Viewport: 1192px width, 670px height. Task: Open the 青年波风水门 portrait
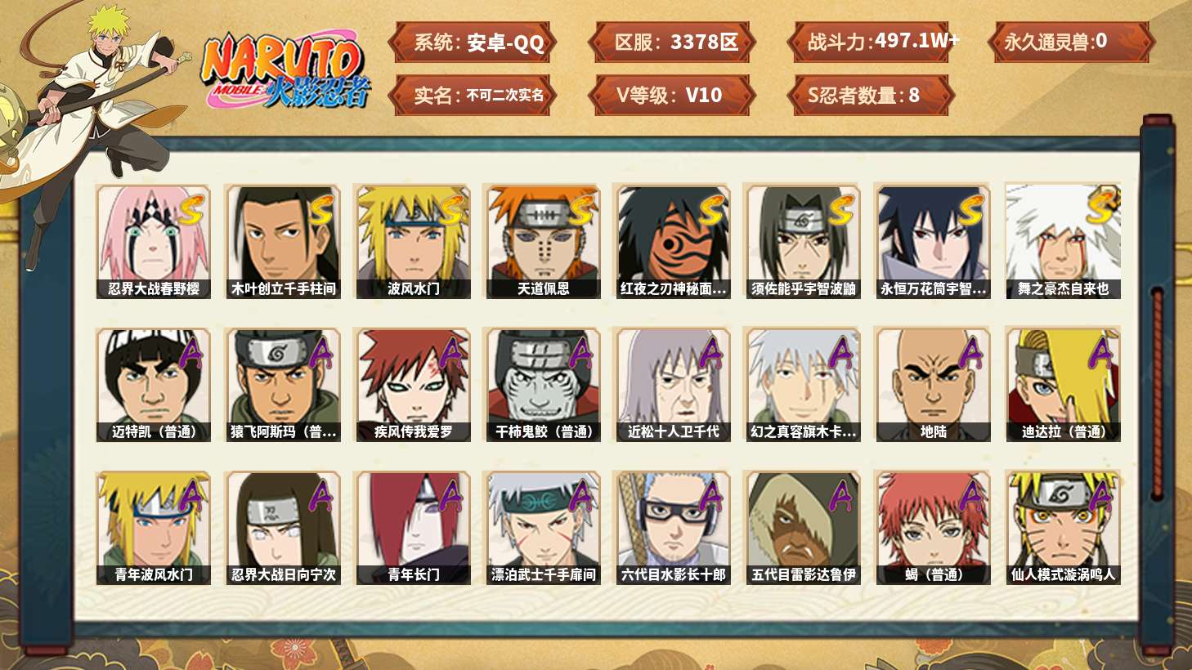coord(153,528)
